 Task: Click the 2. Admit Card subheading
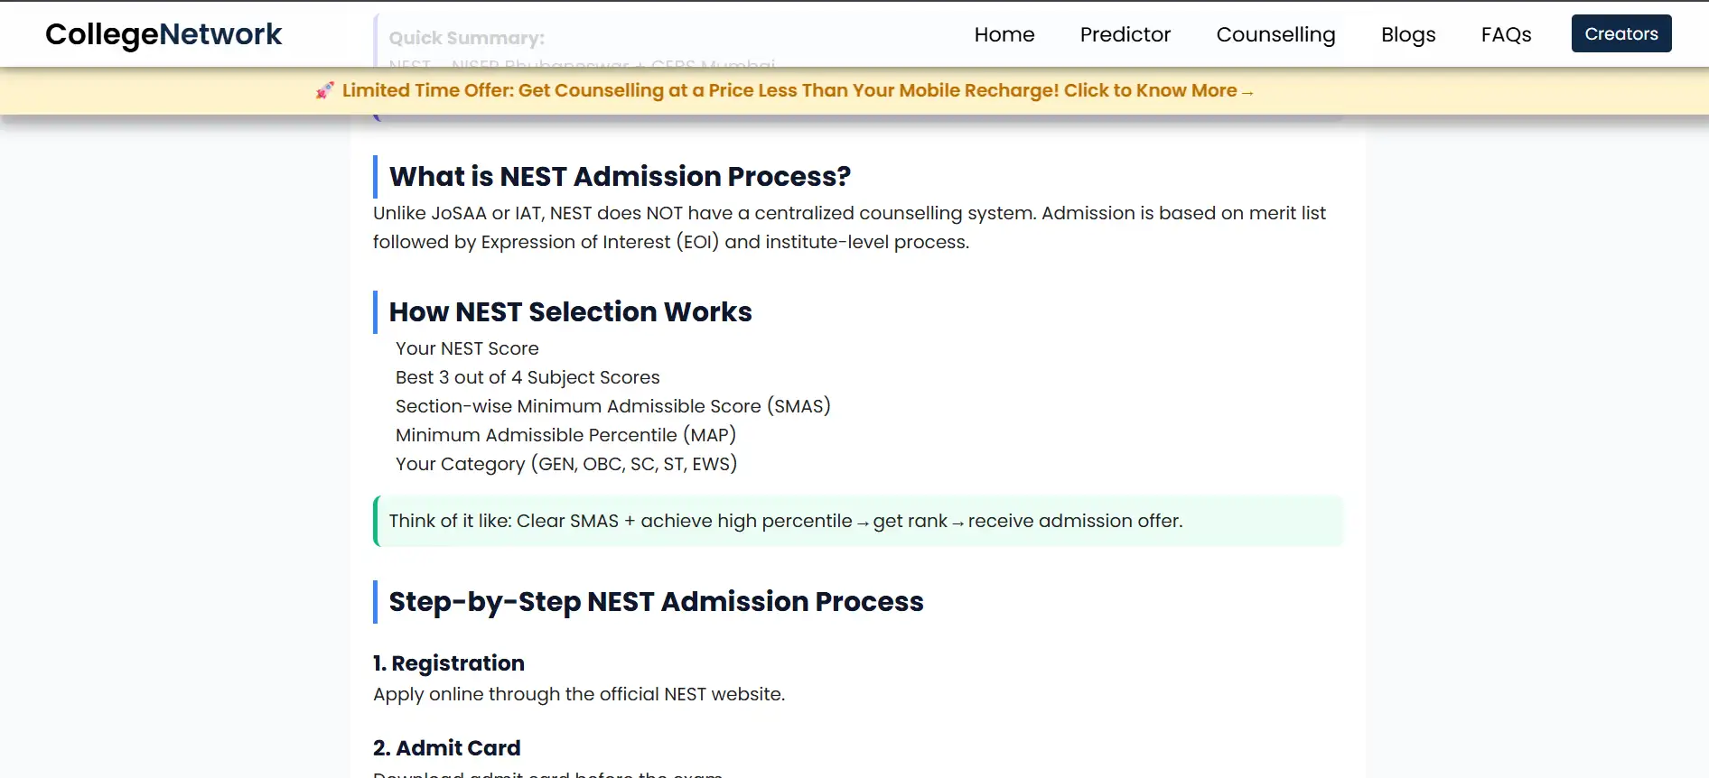447,747
